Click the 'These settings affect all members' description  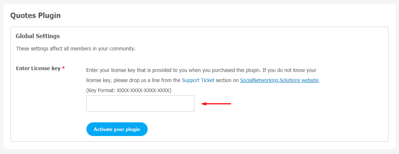76,48
